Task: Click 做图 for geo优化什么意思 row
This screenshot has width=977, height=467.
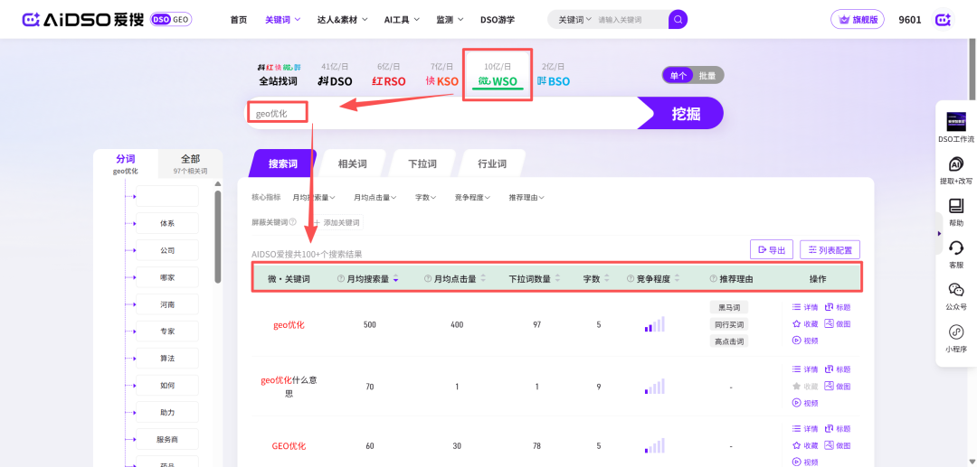Action: [x=838, y=387]
